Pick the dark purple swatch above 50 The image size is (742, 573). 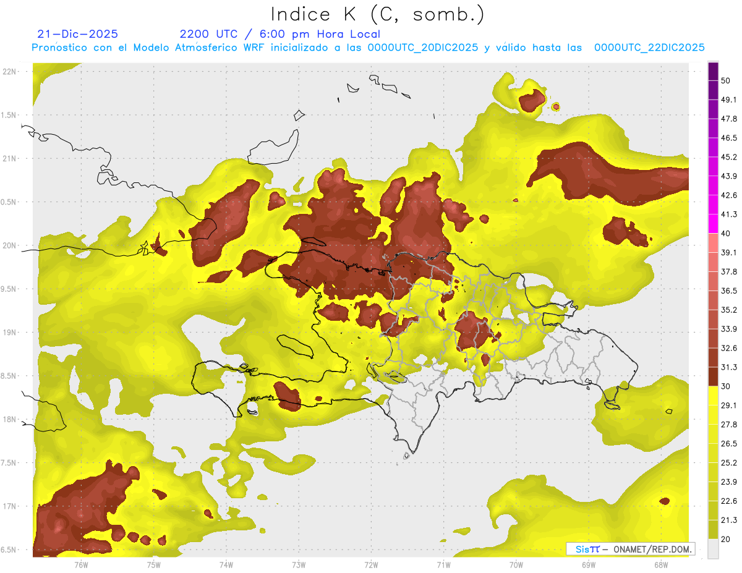click(713, 71)
